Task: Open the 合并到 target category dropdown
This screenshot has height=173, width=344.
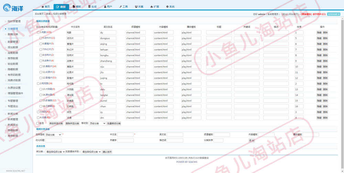Action: [91, 152]
